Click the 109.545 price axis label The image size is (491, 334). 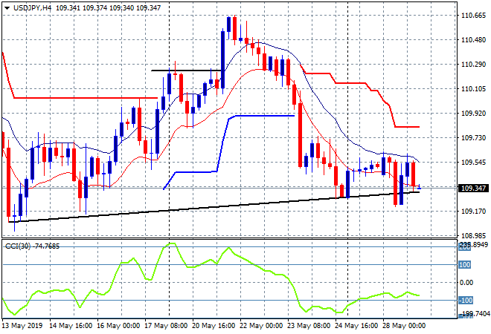[x=473, y=162]
